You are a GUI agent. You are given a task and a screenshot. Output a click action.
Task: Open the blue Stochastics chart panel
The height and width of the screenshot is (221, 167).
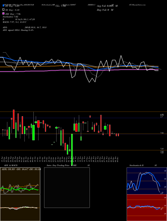click(147, 181)
